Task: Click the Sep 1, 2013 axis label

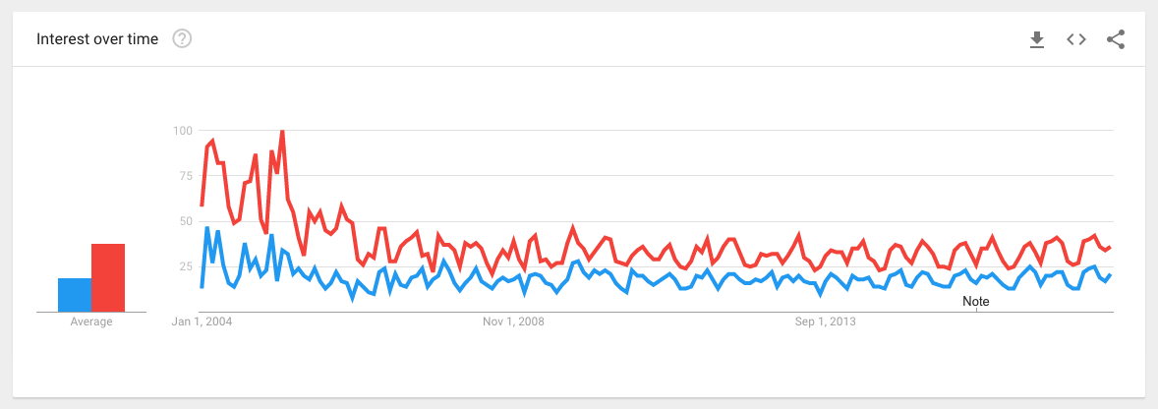Action: 826,321
